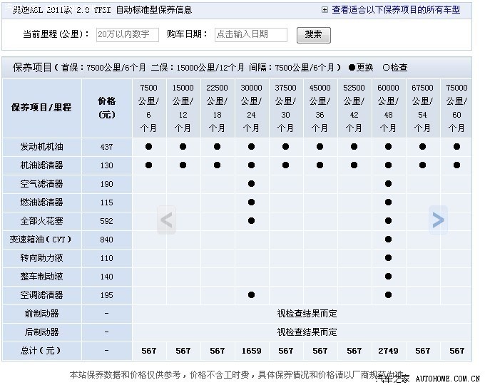This screenshot has height=385, width=485.
Task: Click the right arrow to show more mileage columns
Action: point(438,220)
